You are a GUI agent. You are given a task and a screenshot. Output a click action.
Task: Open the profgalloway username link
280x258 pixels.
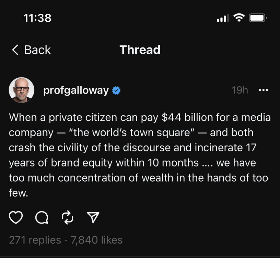point(76,90)
